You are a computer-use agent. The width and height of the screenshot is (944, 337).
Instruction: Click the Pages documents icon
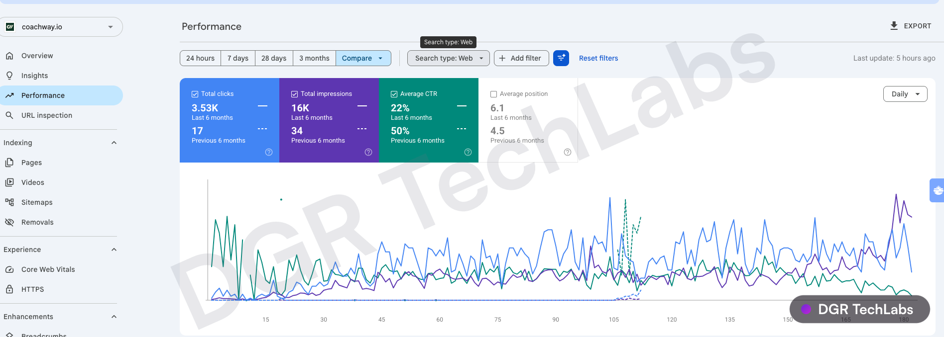click(9, 163)
